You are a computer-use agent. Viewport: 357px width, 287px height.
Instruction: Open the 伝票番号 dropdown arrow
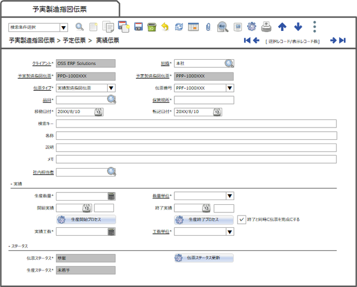tap(230, 88)
